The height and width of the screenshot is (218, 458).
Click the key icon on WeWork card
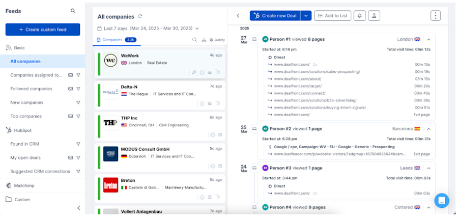[x=194, y=72]
